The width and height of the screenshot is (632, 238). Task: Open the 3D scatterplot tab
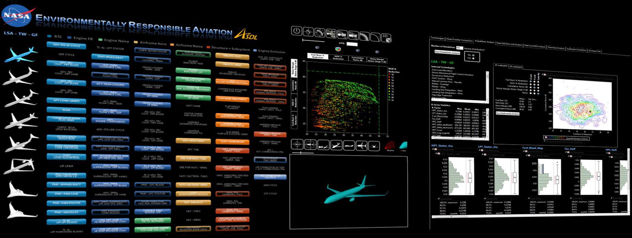click(515, 67)
